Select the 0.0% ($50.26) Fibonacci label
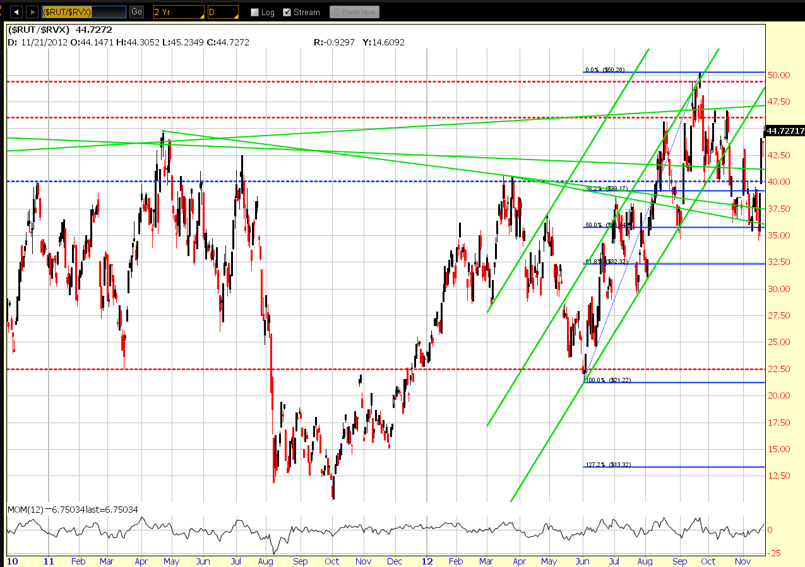Viewport: 805px width, 567px height. [605, 70]
